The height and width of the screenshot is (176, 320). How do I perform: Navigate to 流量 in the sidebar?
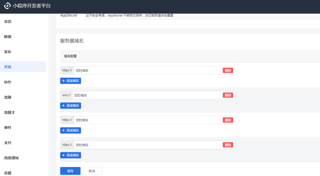tap(8, 97)
